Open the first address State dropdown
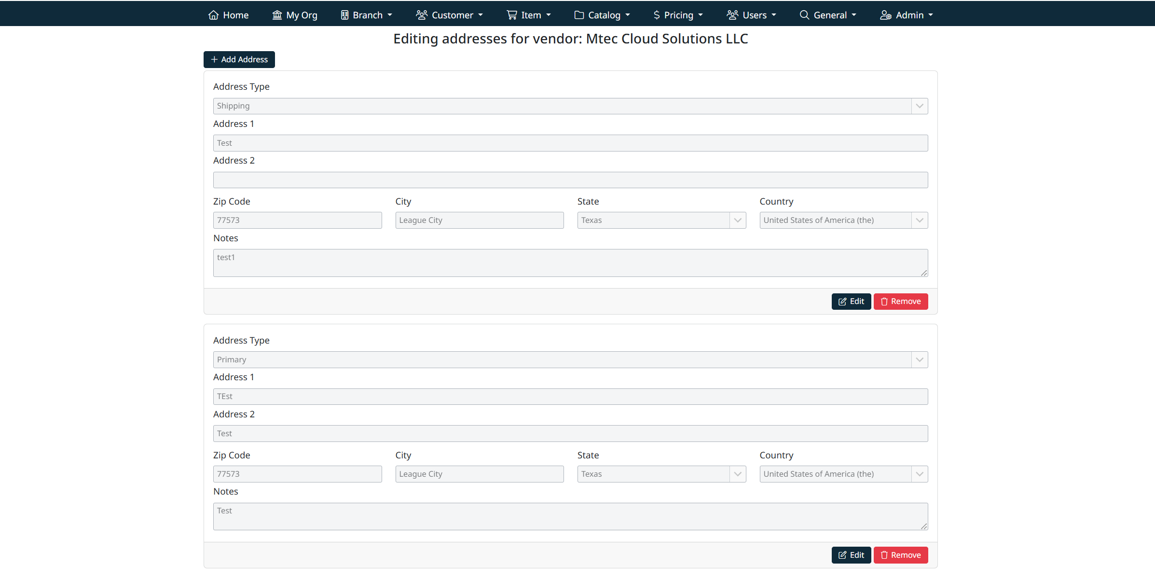Screen dimensions: 1155x579 [737, 221]
